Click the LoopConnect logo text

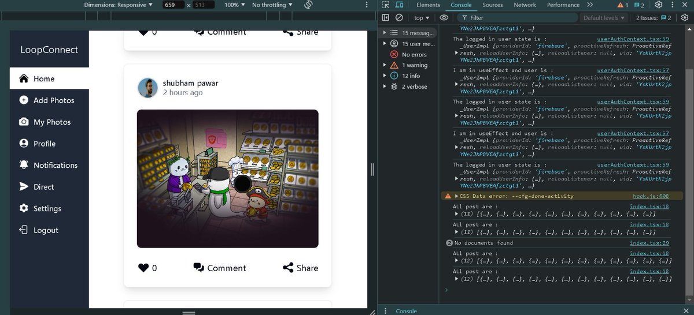pos(49,50)
